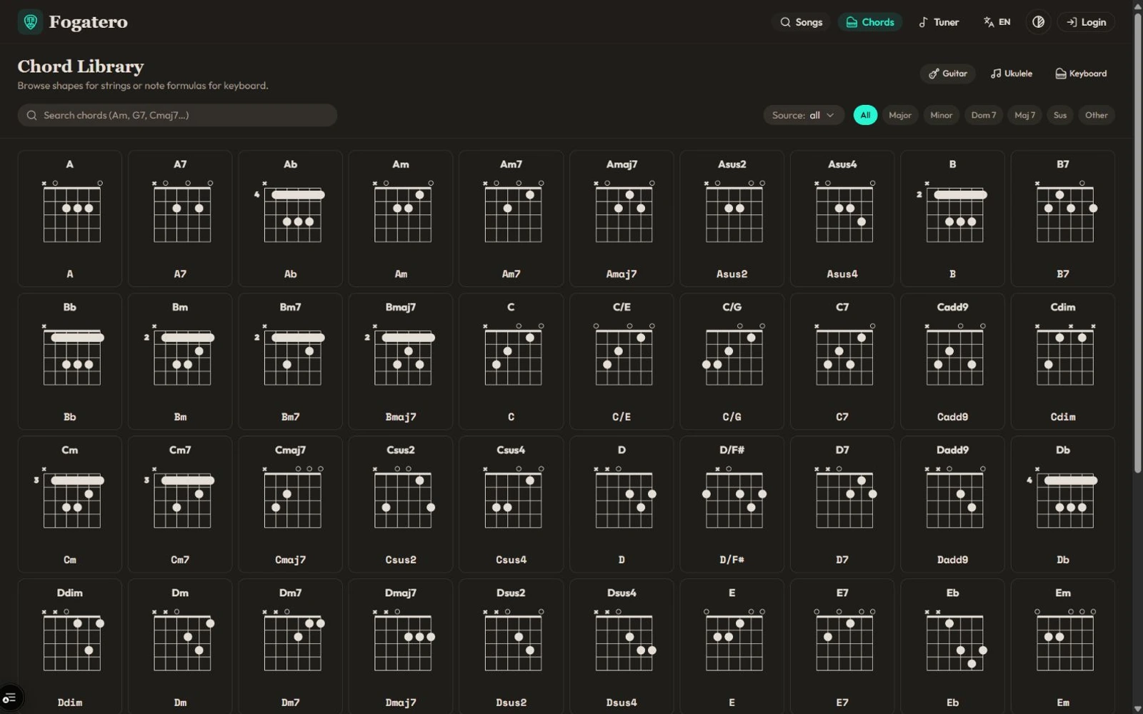Screen dimensions: 1143x714
Task: Open the A7 chord card
Action: (x=180, y=218)
